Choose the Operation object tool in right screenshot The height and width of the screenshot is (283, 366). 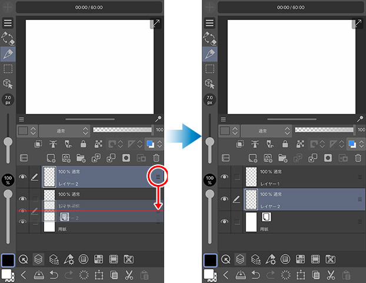click(210, 84)
